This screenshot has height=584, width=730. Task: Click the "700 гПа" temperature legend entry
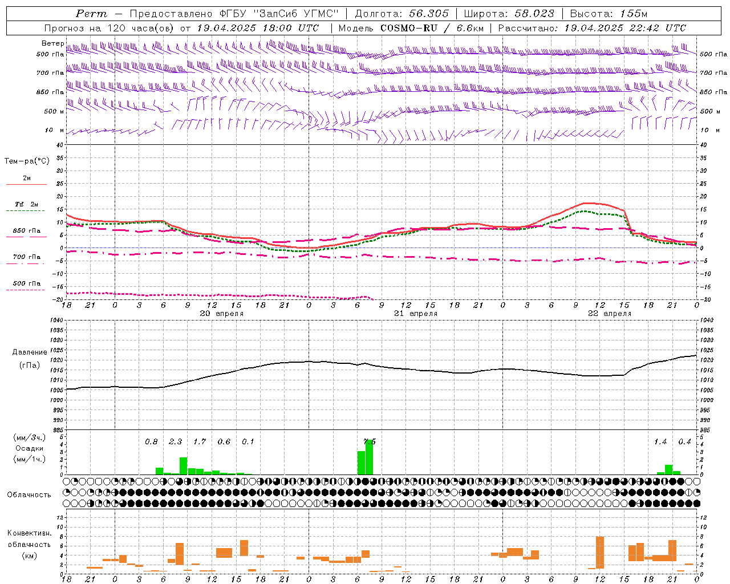pos(26,257)
